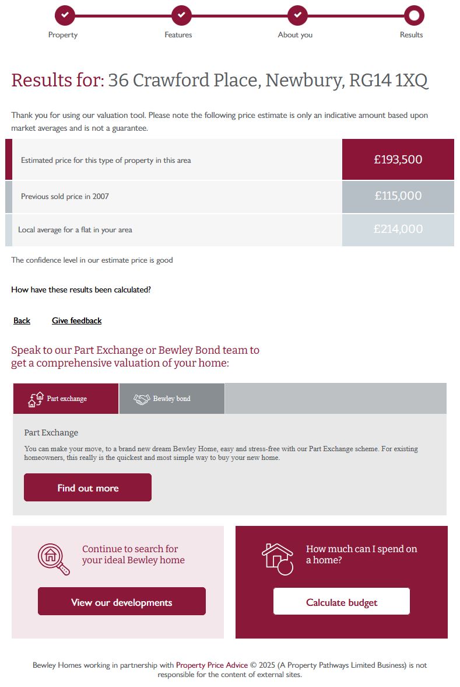
Task: Open the Property Price Advice link
Action: (212, 665)
